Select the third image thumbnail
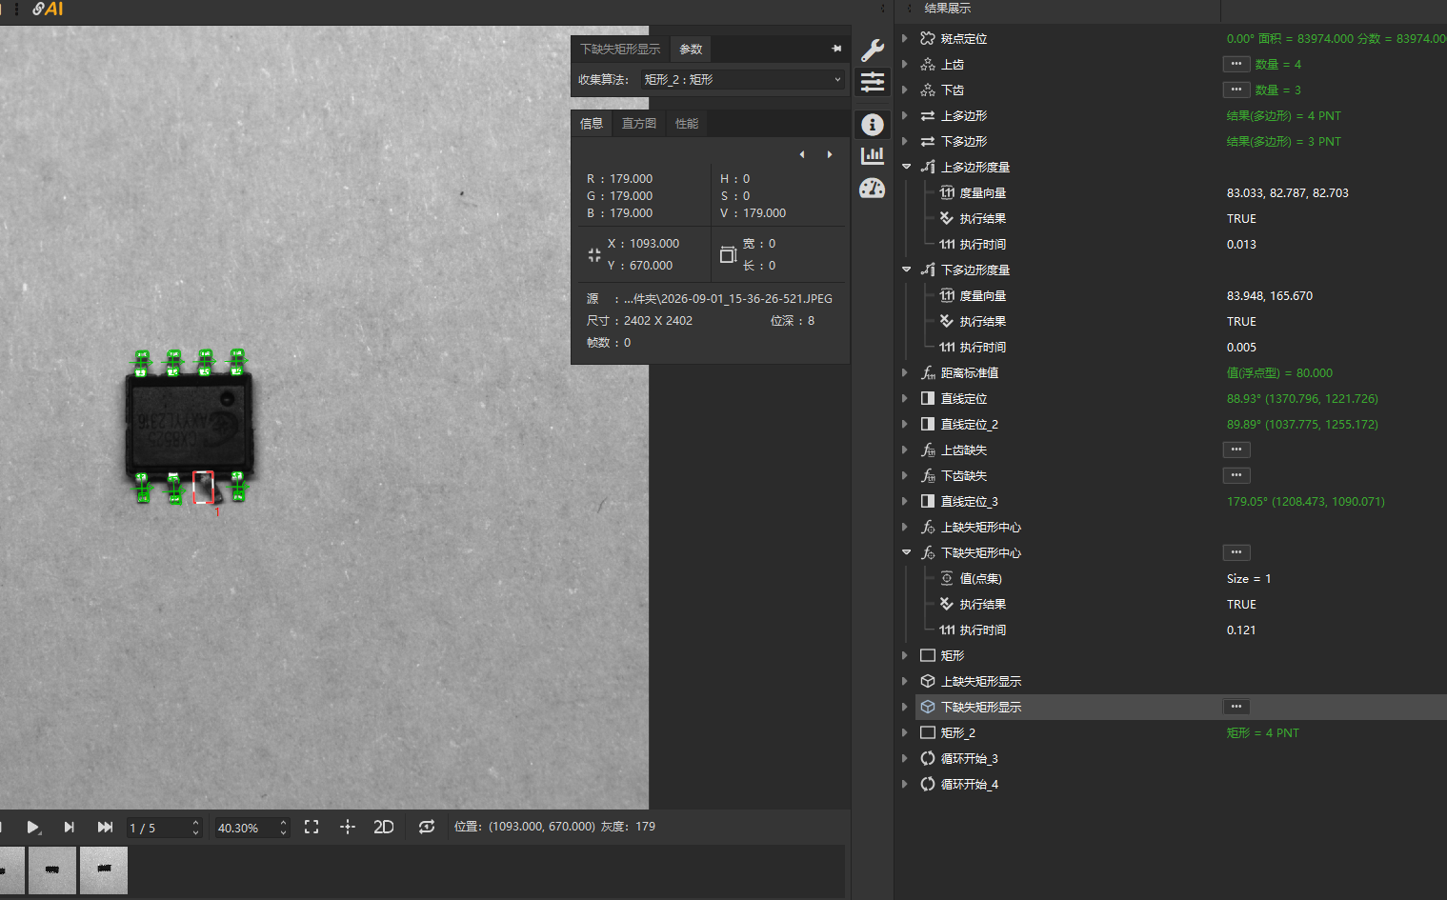Image resolution: width=1447 pixels, height=900 pixels. click(104, 870)
